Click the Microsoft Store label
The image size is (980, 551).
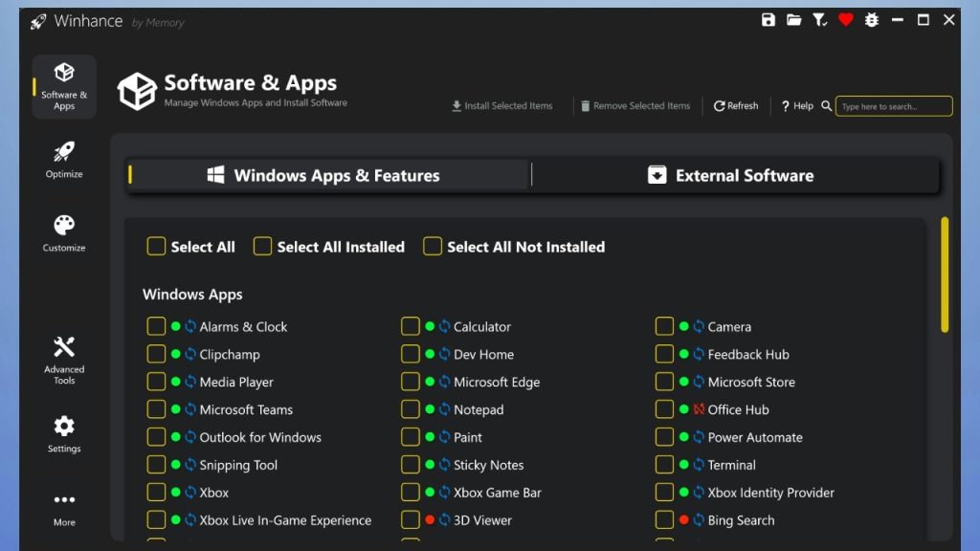(x=751, y=382)
